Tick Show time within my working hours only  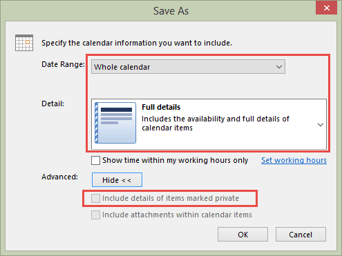click(95, 160)
